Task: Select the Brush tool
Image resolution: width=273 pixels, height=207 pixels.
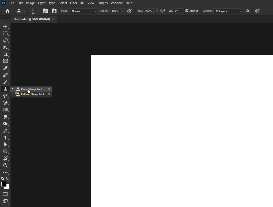Action: tap(5, 82)
